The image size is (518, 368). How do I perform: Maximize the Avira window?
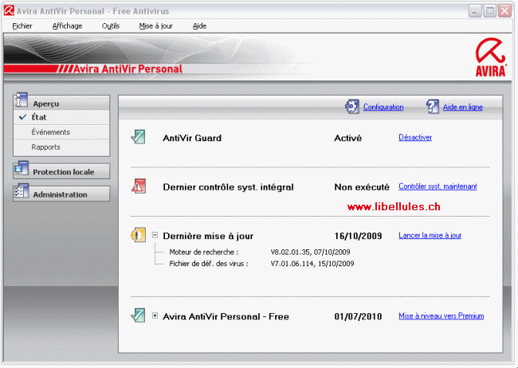pos(490,11)
